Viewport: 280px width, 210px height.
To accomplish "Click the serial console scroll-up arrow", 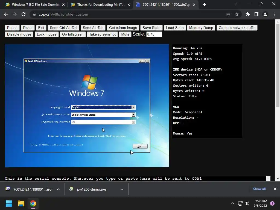I will [x=268, y=179].
